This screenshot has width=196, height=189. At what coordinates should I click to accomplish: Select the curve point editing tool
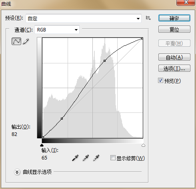(16, 41)
